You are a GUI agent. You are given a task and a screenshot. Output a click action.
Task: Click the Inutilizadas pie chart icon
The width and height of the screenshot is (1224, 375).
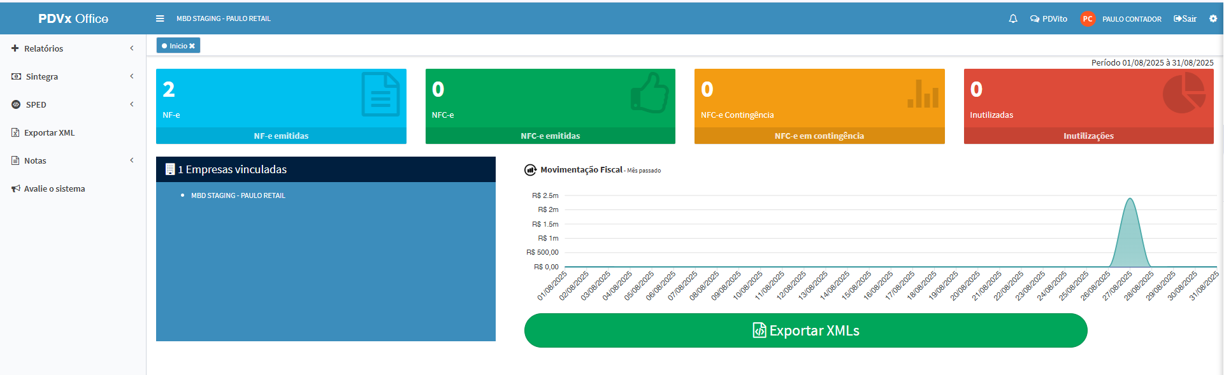1184,93
